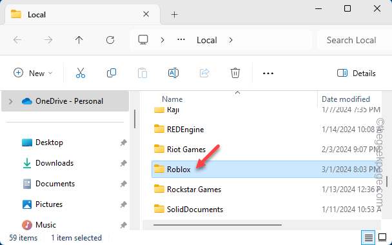
Task: Switch to details list view layout
Action: click(368, 237)
